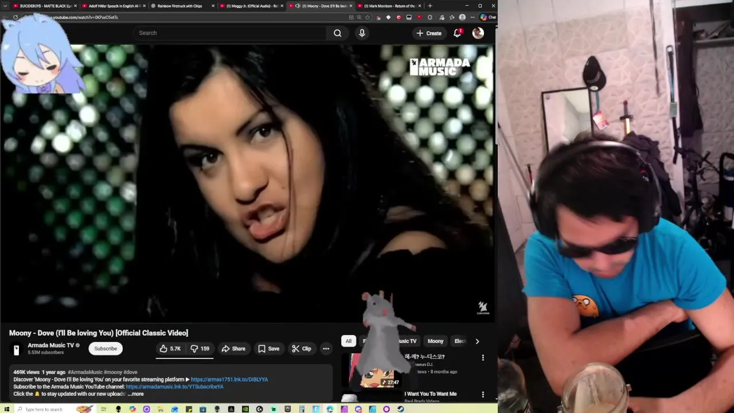
Task: Expand the description with ...more
Action: click(136, 394)
